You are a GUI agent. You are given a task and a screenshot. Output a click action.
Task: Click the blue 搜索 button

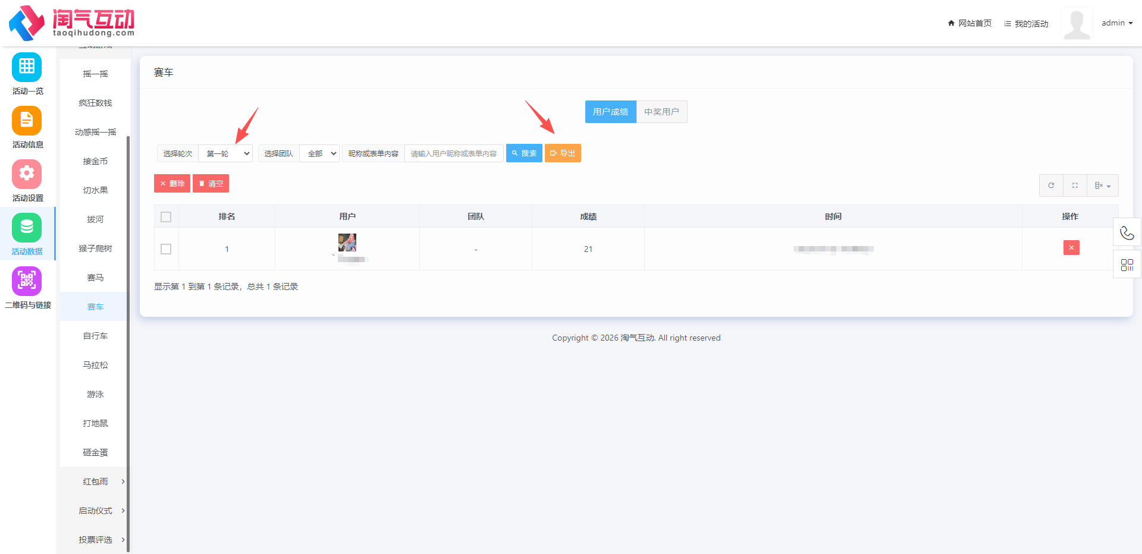coord(524,153)
